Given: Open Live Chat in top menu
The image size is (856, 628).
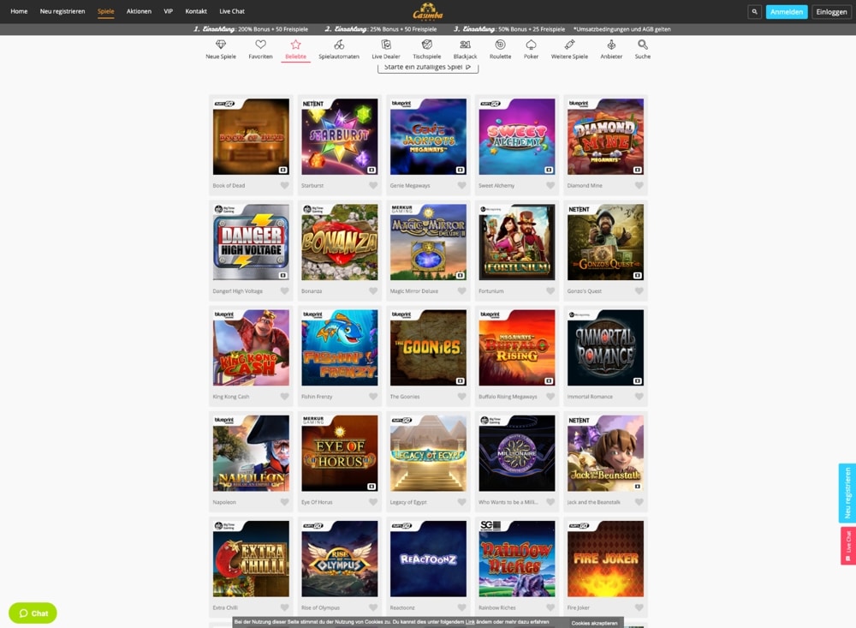Looking at the screenshot, I should pyautogui.click(x=232, y=11).
